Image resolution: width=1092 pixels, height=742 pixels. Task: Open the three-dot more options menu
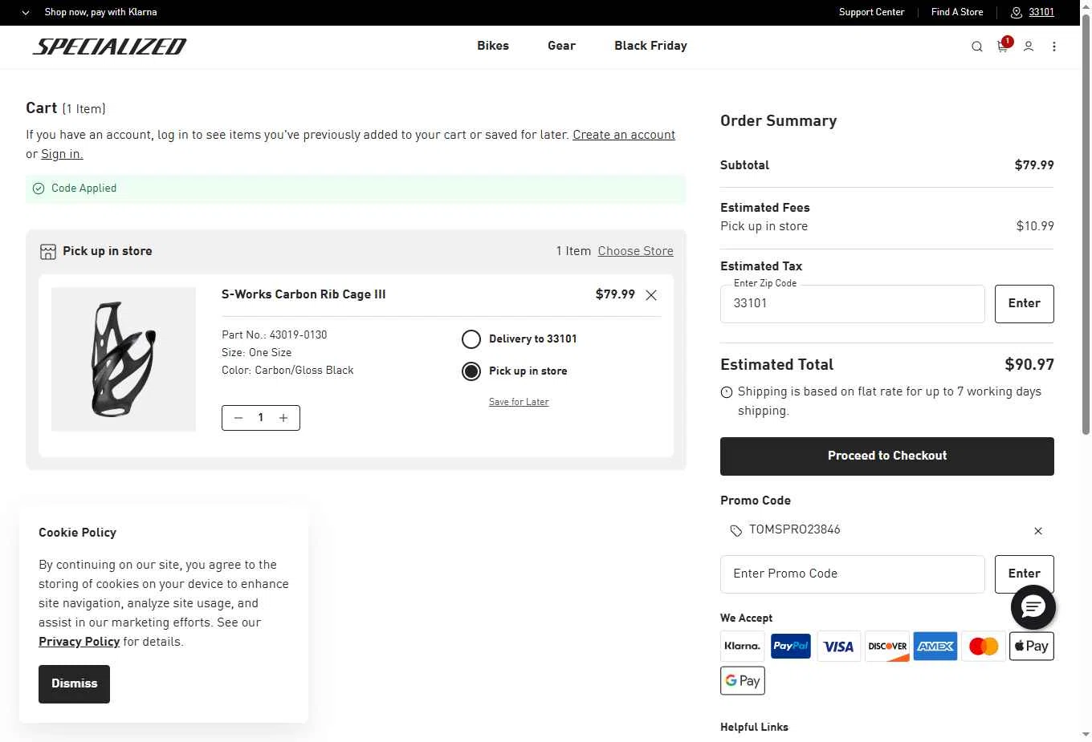(x=1053, y=47)
